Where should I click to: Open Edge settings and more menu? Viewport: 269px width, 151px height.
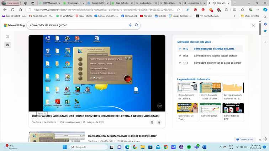pos(258,10)
